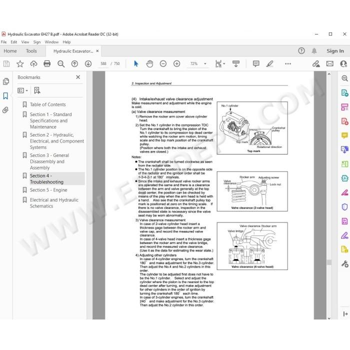Open Create PDF tool in right pane
Screen dimensions: 350x350
(344, 121)
